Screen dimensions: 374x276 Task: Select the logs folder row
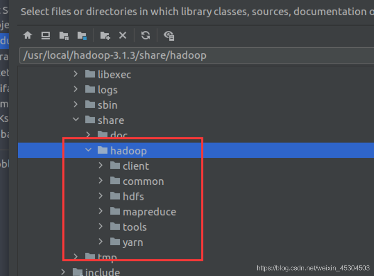pyautogui.click(x=196, y=90)
